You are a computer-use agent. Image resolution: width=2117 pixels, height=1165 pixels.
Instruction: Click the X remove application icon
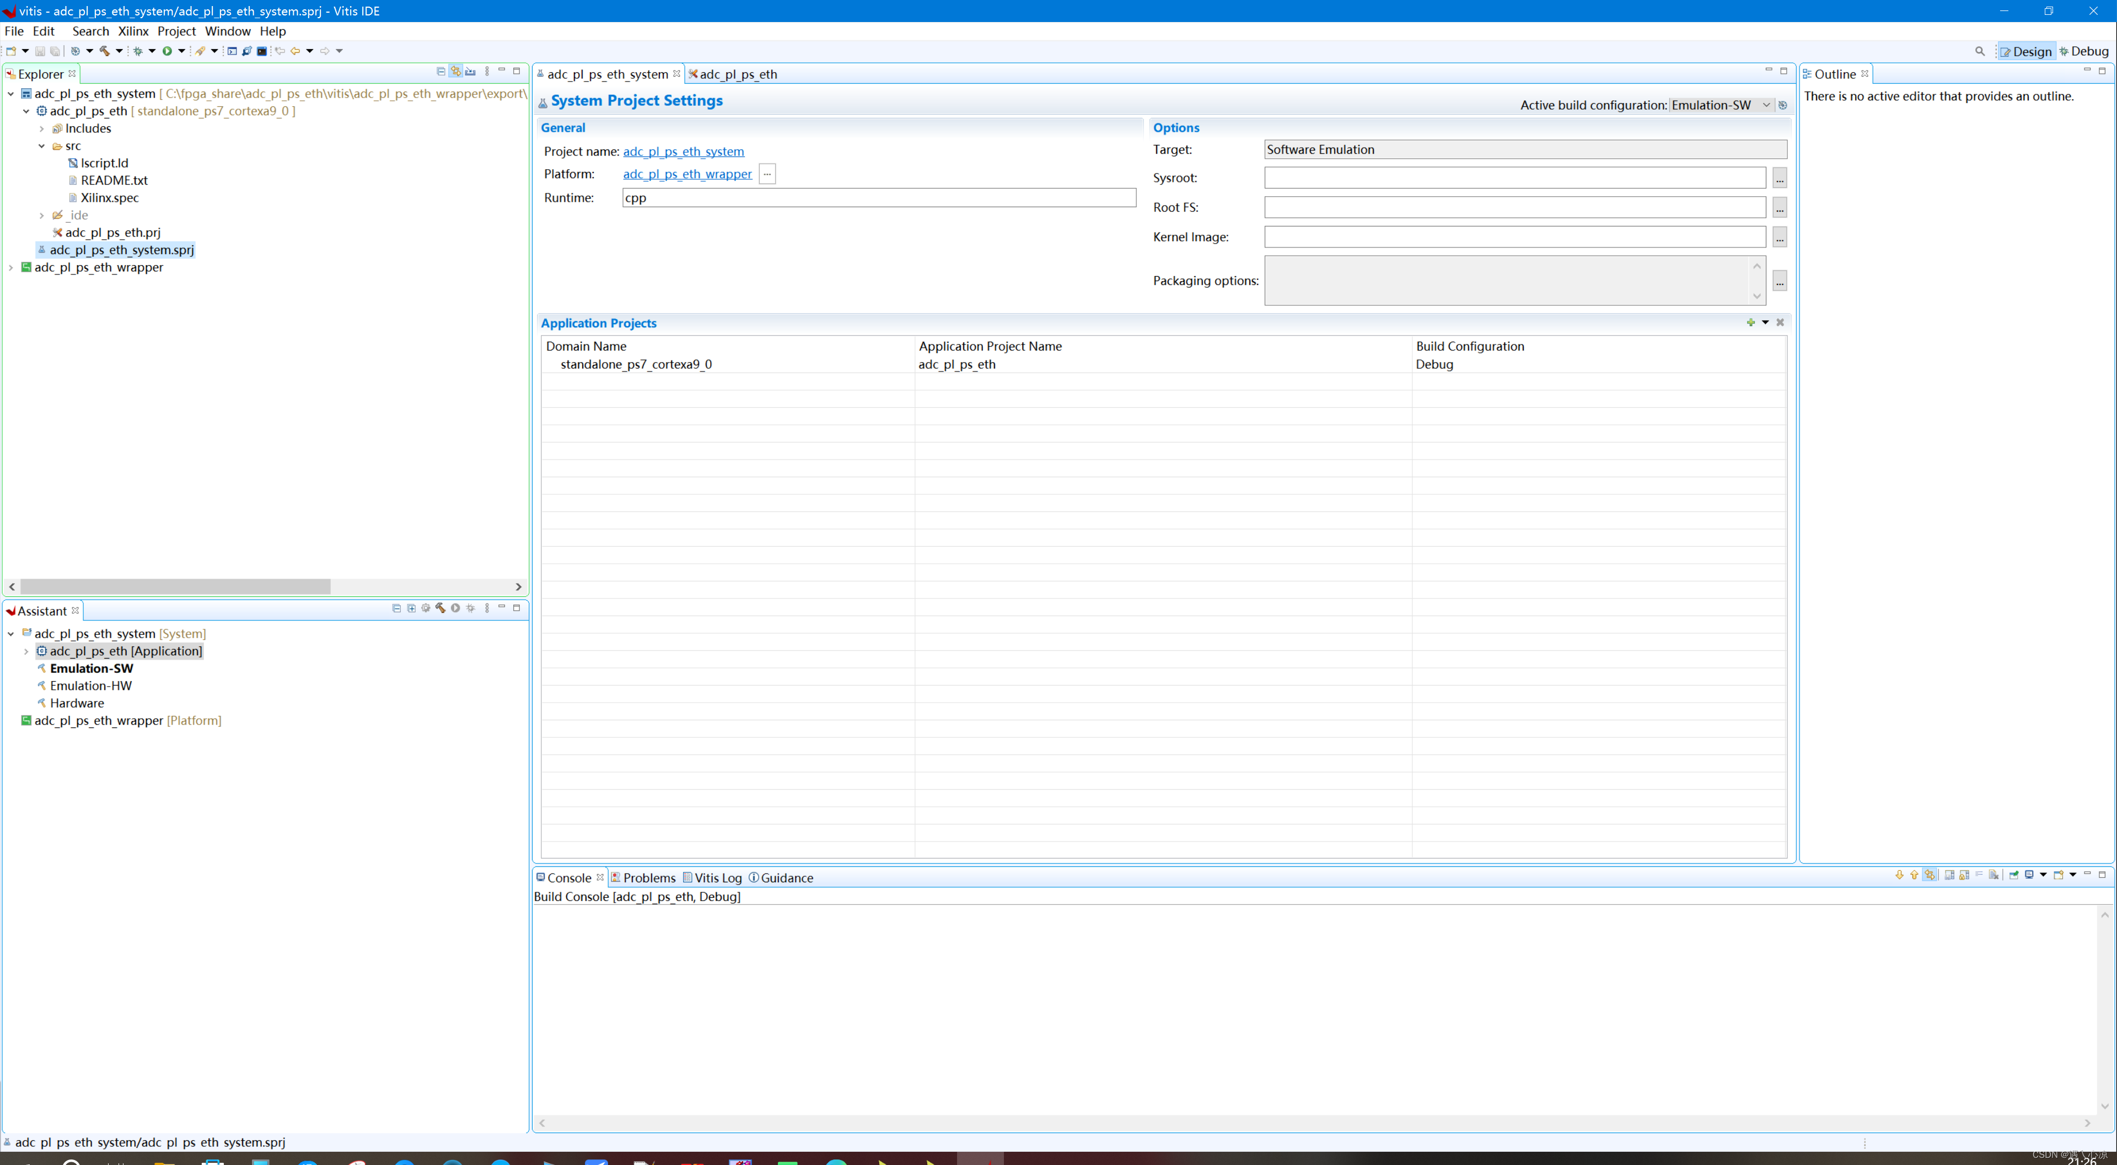tap(1780, 322)
